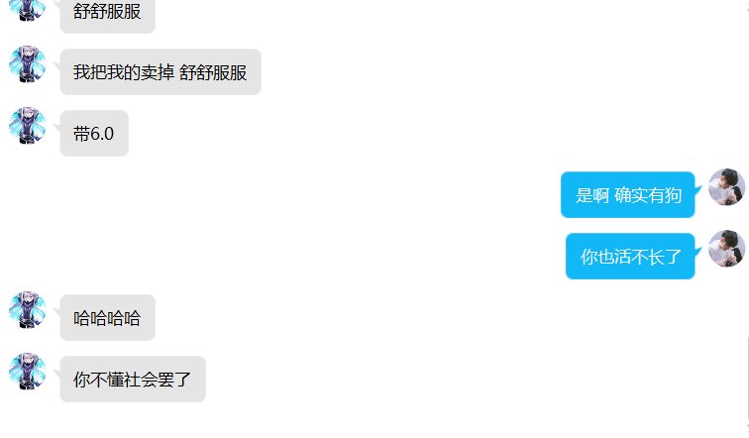This screenshot has height=438, width=749.
Task: Click 是啊 text in blue bubble
Action: point(592,195)
